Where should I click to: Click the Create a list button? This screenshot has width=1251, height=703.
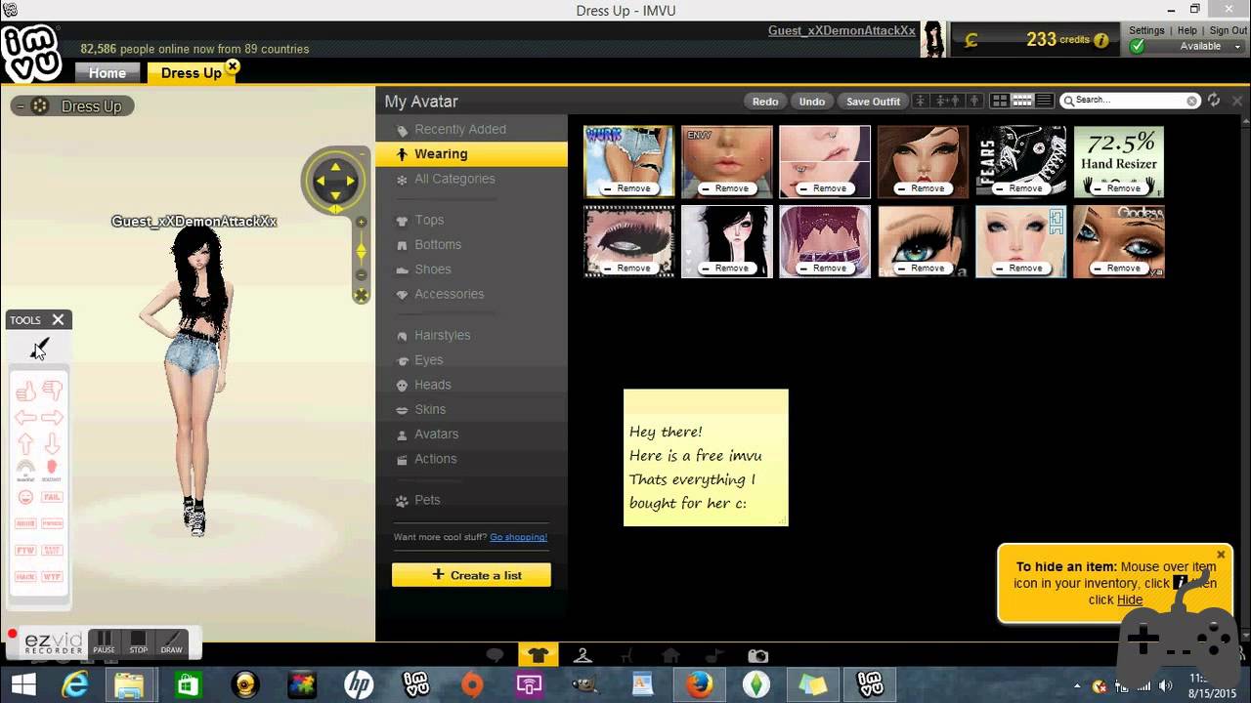pyautogui.click(x=471, y=575)
